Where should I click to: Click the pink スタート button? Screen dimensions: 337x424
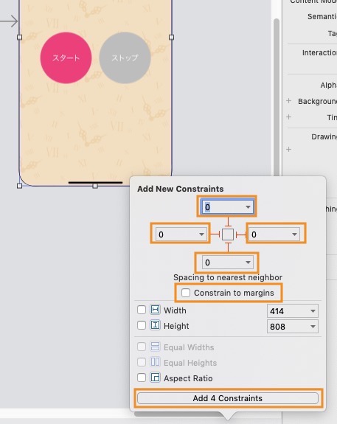[66, 58]
